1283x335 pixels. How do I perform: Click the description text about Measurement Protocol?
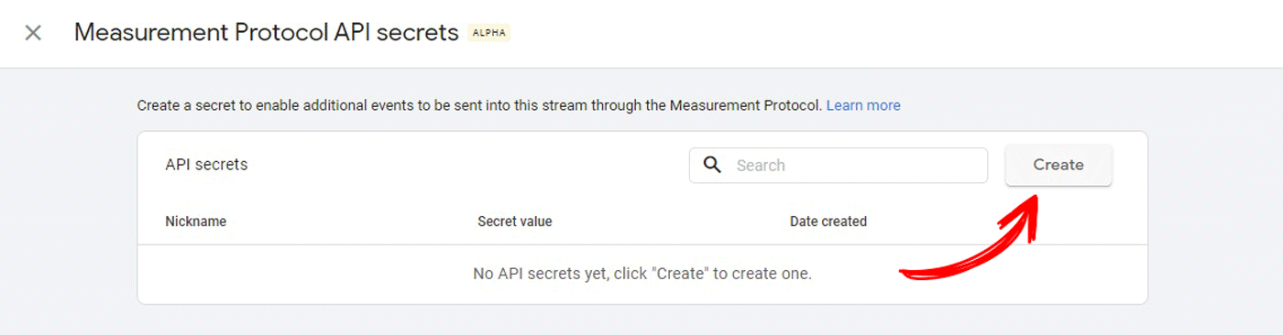point(480,105)
